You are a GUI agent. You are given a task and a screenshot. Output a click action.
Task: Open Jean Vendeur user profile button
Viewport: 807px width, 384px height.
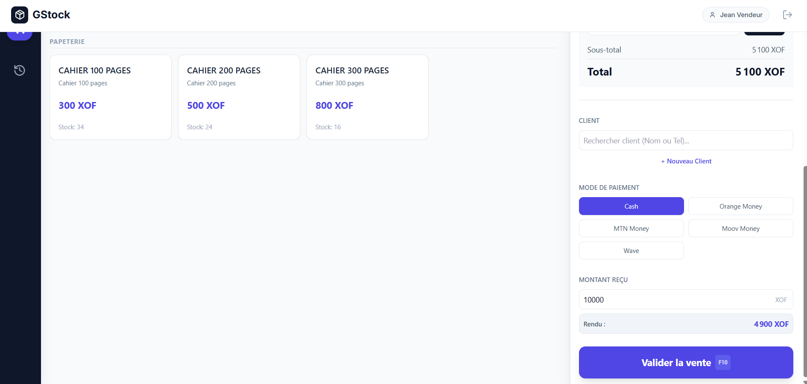pyautogui.click(x=736, y=15)
